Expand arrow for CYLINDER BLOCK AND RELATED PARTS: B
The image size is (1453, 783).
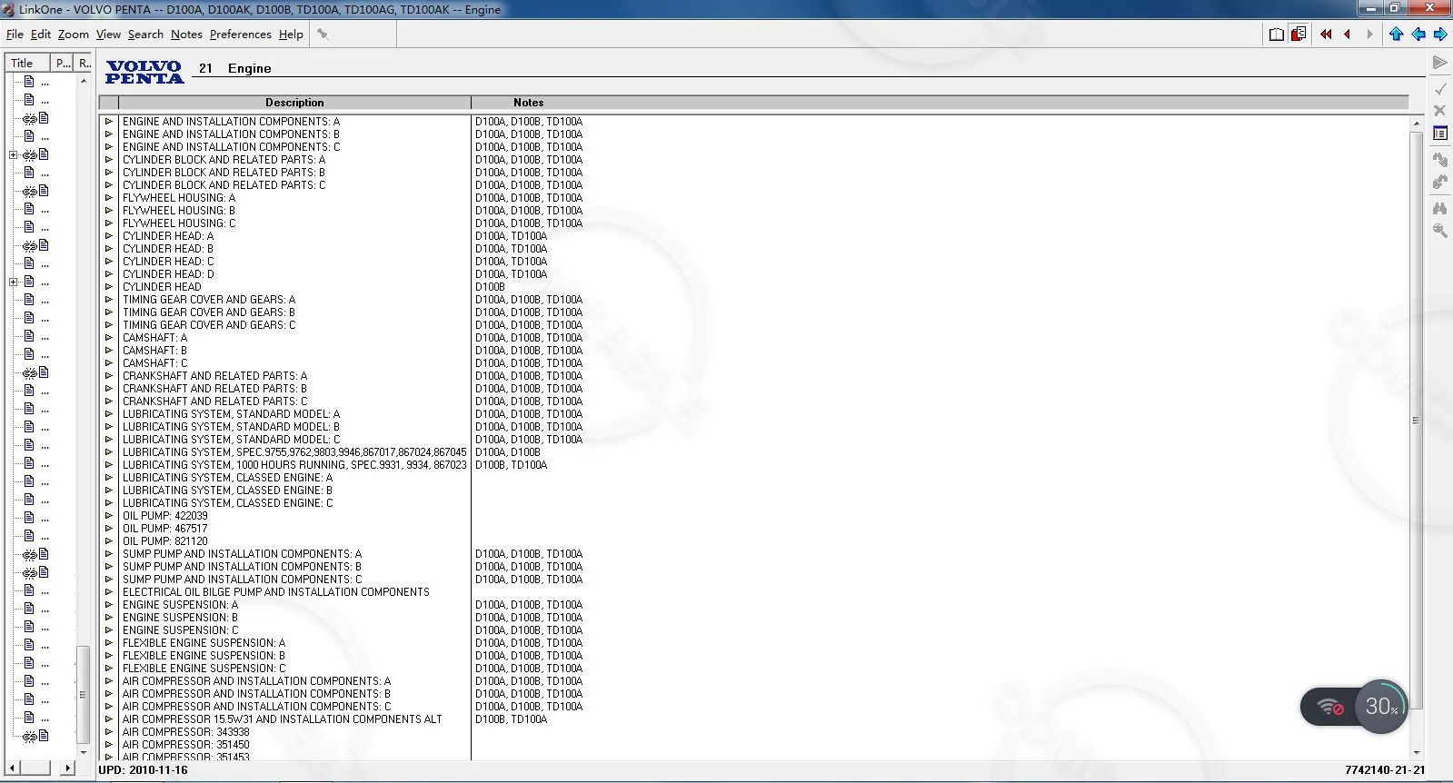coord(109,173)
